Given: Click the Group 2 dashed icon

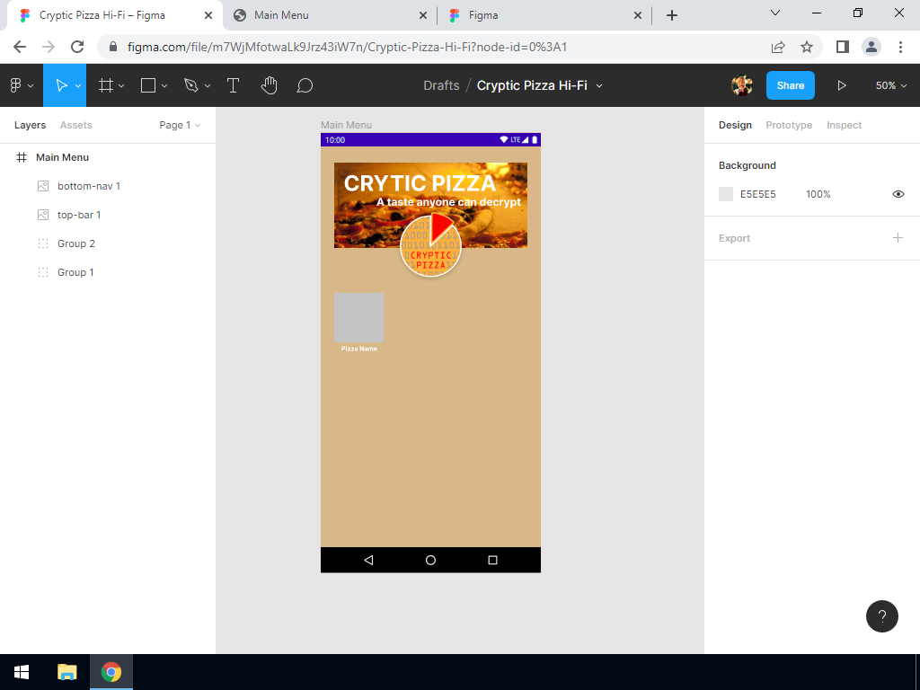Looking at the screenshot, I should click(43, 243).
